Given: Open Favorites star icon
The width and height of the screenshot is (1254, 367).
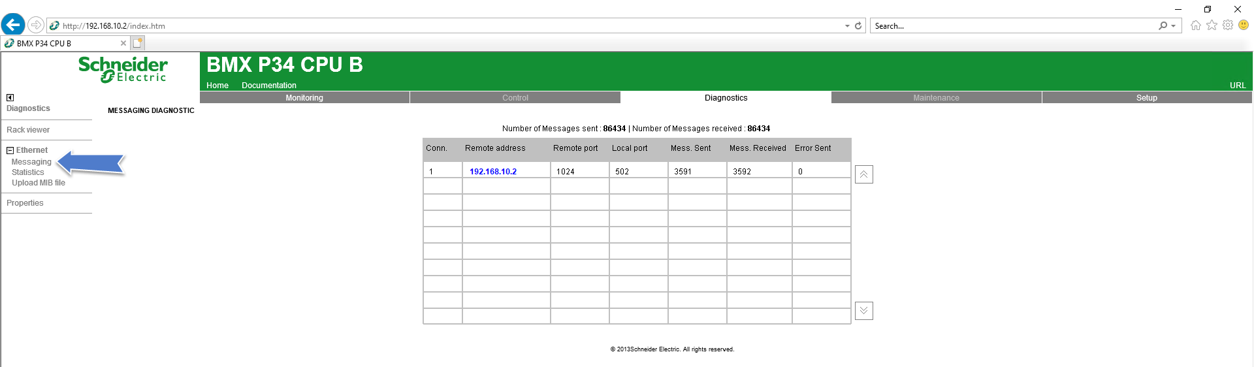Looking at the screenshot, I should click(x=1212, y=25).
